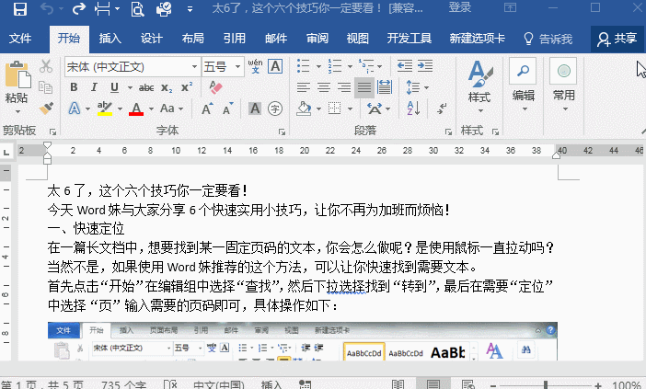Click the enclosed character icon

point(275,109)
